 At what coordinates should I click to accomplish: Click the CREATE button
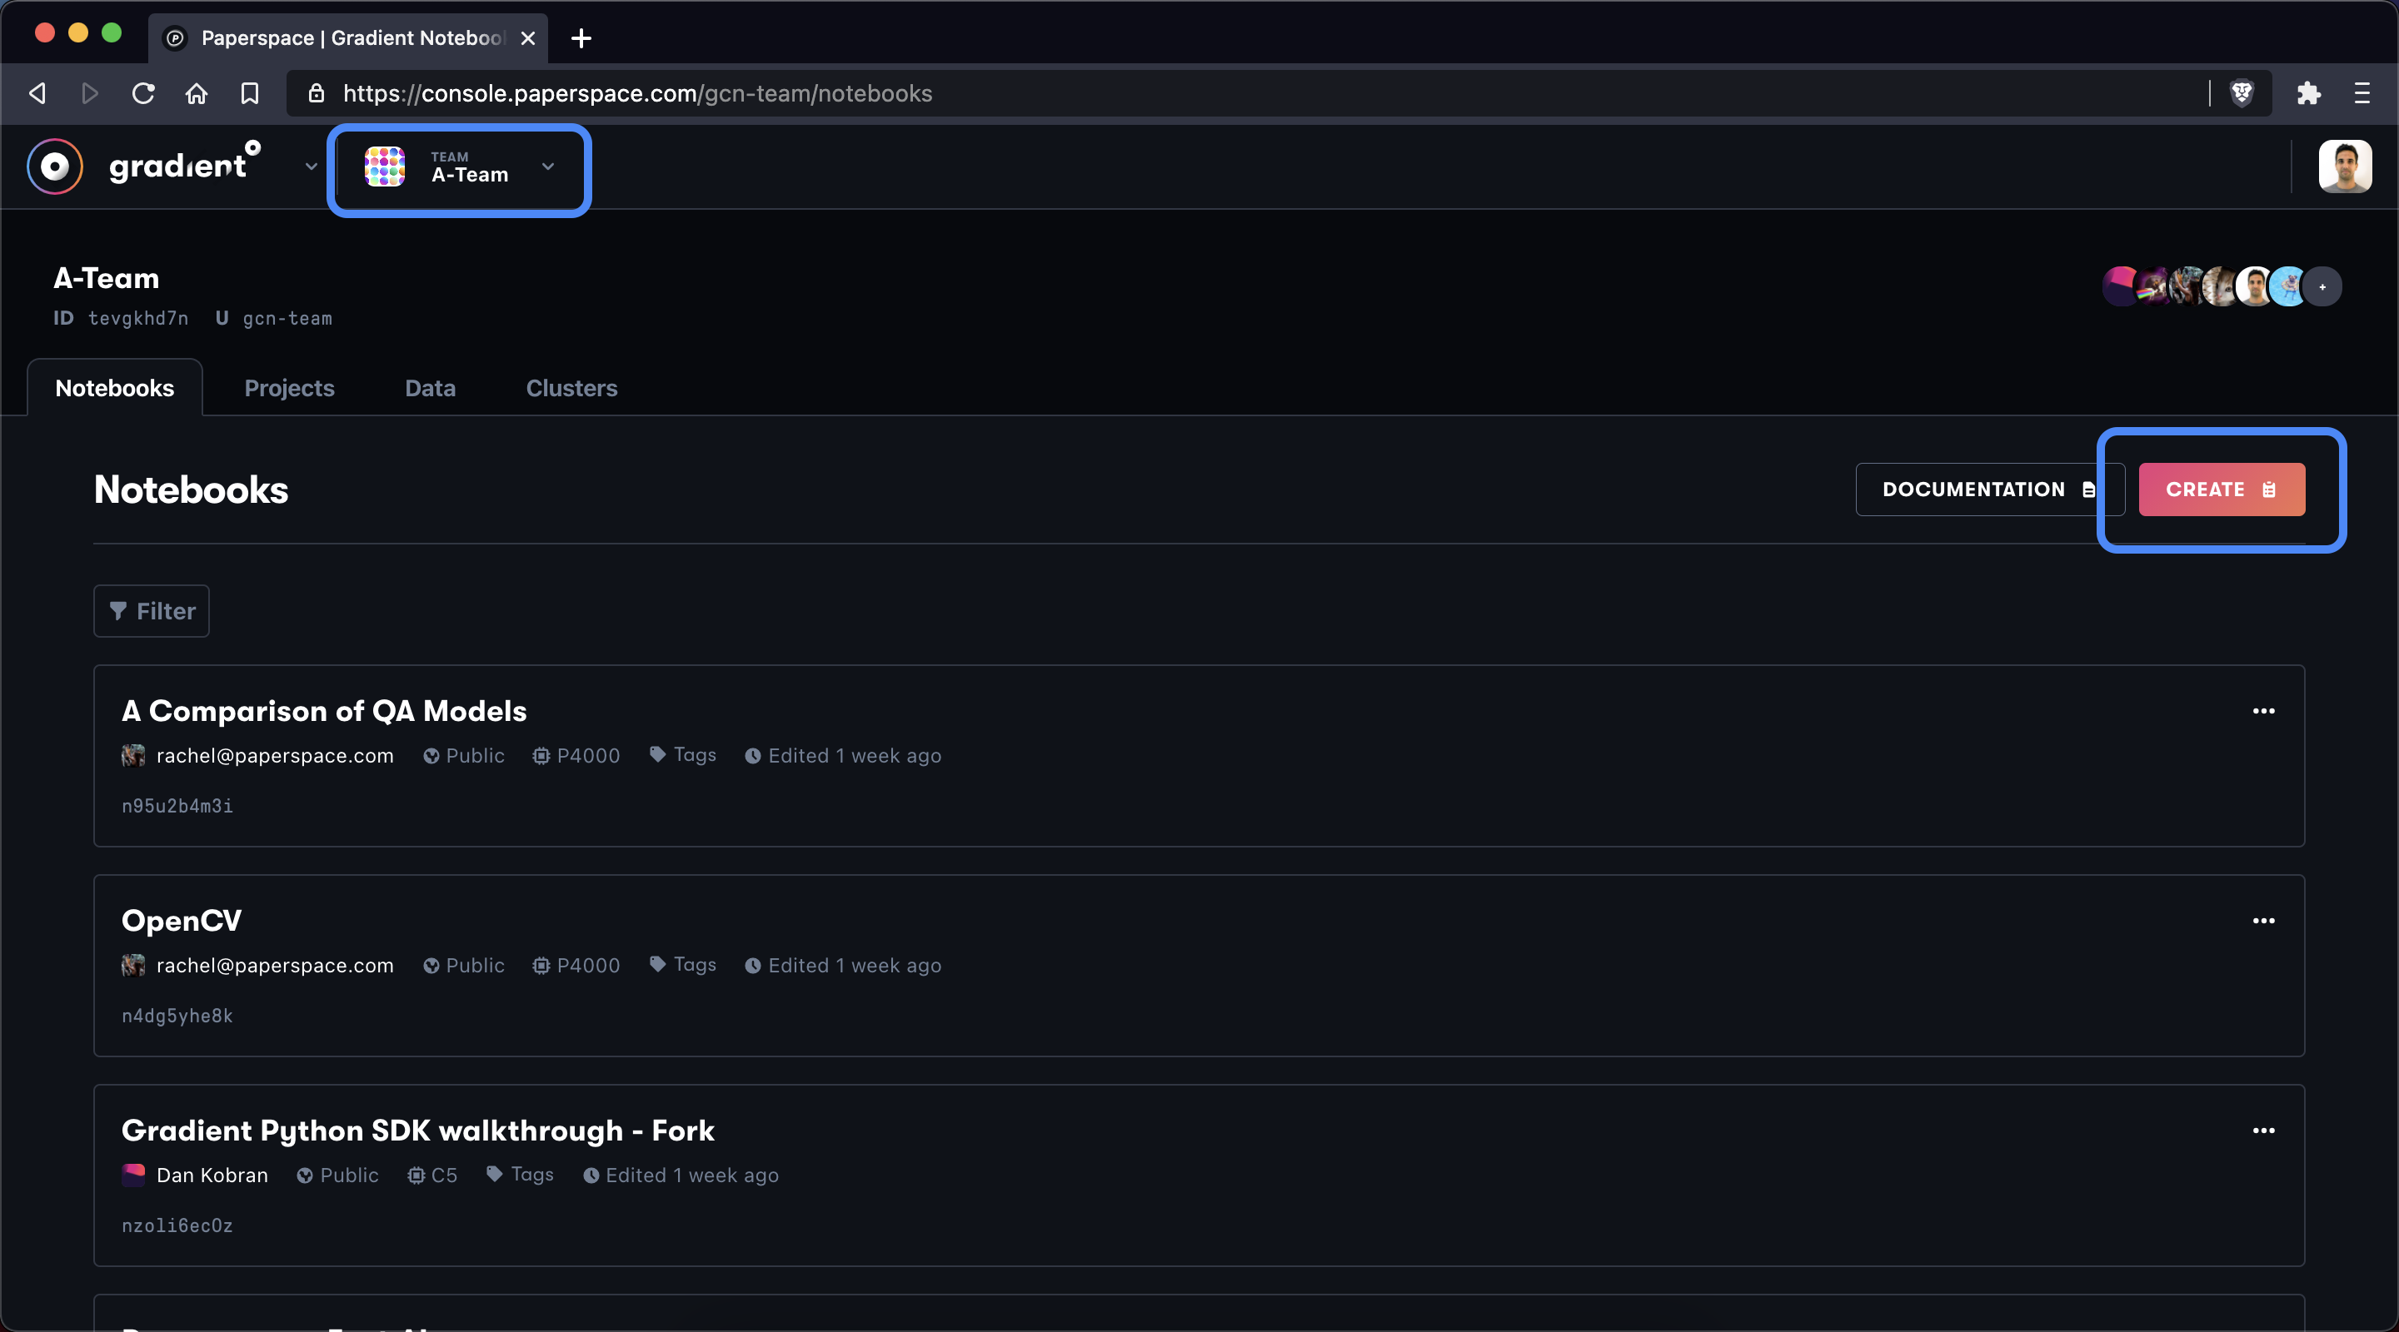coord(2221,489)
